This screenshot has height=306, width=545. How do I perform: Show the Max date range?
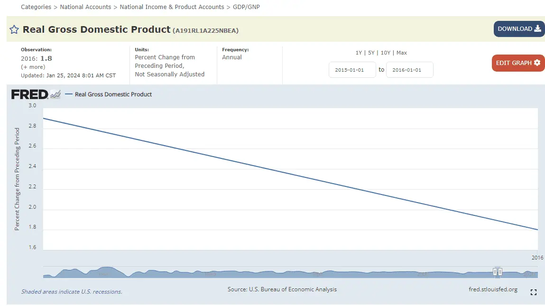402,53
